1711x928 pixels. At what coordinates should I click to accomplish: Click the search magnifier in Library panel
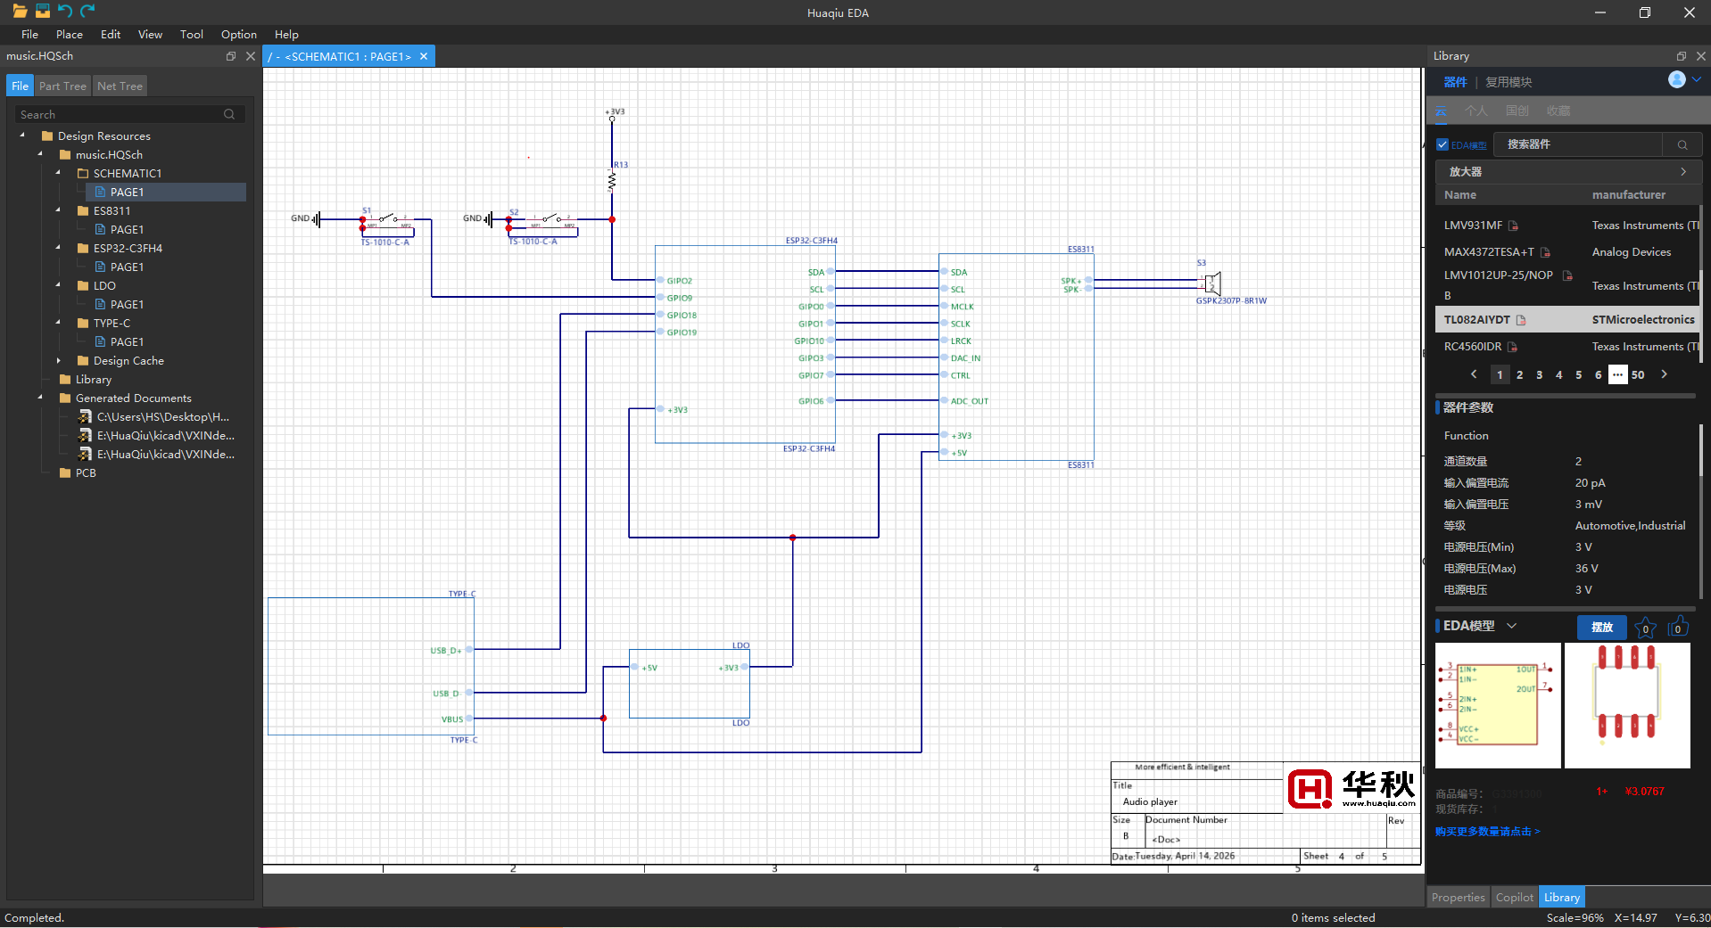click(x=1682, y=144)
